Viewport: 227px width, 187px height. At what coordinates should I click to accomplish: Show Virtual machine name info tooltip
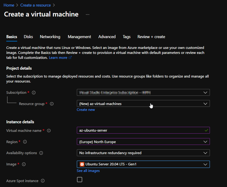pos(49,131)
